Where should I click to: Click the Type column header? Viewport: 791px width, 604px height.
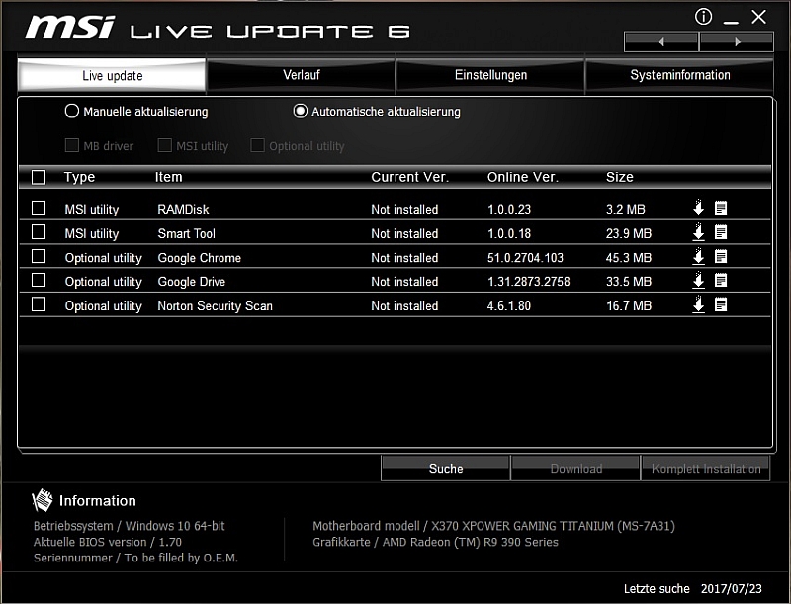pos(79,177)
